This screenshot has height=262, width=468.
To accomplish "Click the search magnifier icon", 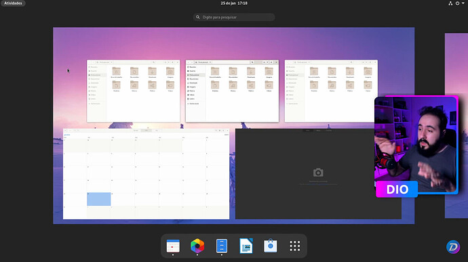I will tap(197, 18).
